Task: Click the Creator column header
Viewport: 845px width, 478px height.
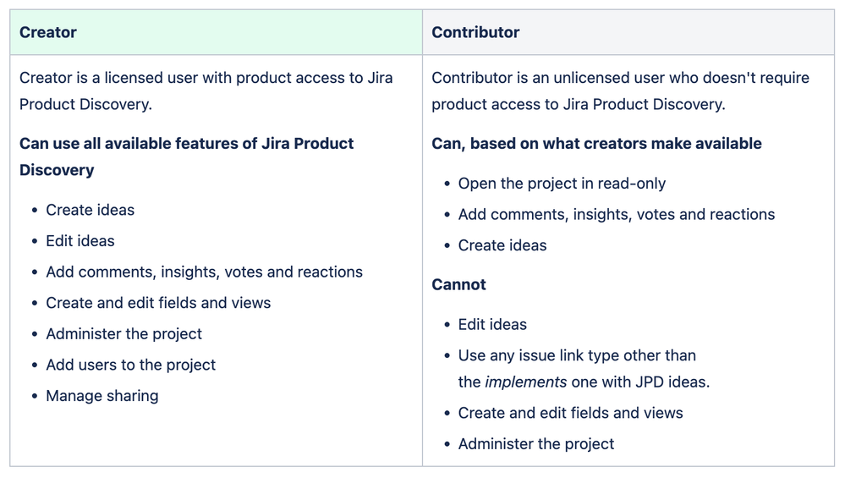Action: pos(48,33)
